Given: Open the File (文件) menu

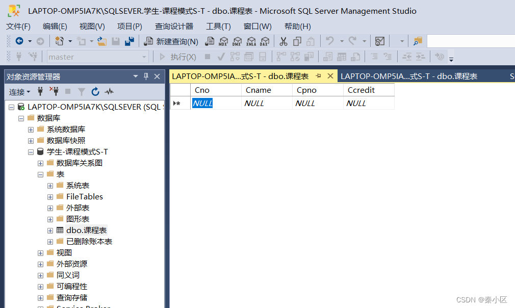Looking at the screenshot, I should (x=18, y=27).
